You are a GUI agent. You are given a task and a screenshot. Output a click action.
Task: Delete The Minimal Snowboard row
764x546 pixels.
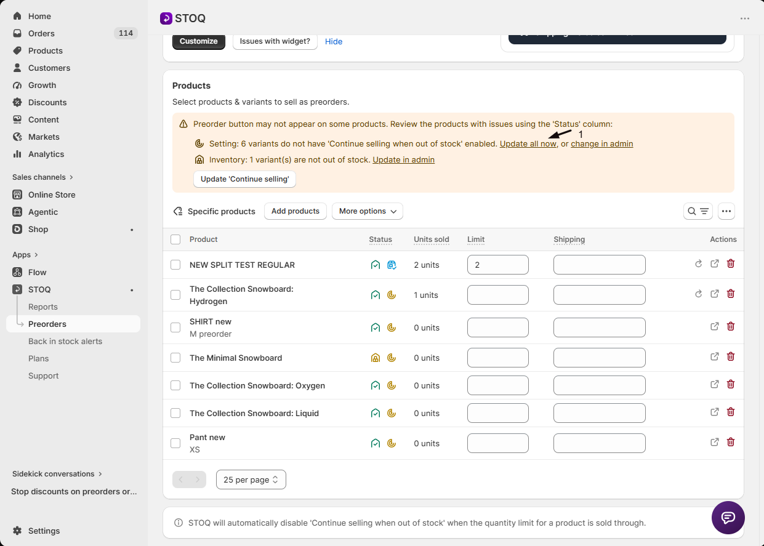point(731,356)
